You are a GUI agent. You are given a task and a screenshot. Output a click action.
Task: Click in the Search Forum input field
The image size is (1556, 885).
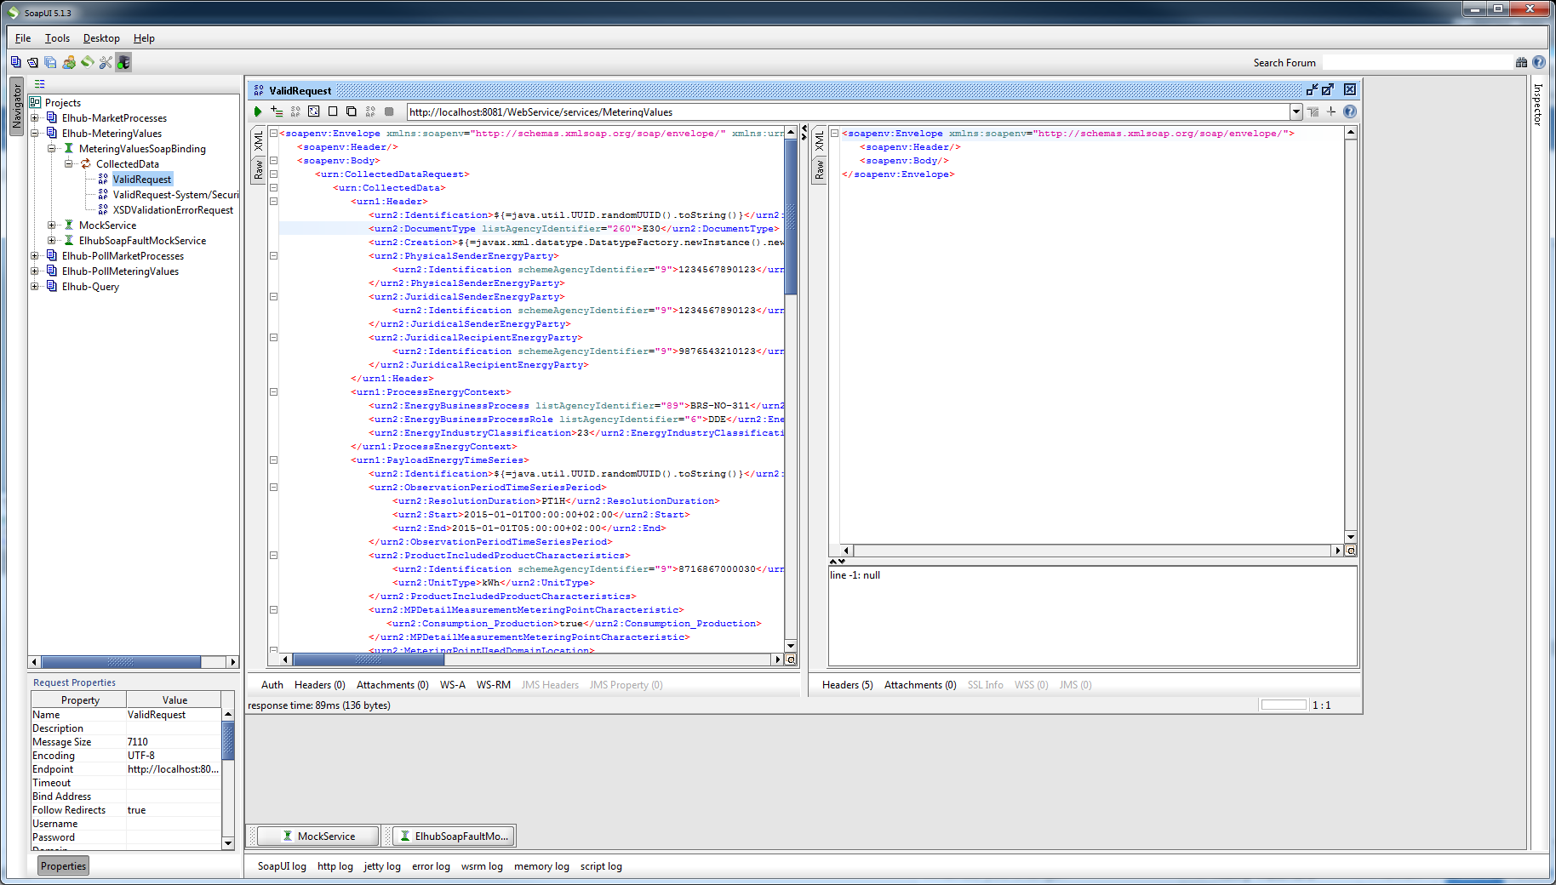coord(1416,62)
